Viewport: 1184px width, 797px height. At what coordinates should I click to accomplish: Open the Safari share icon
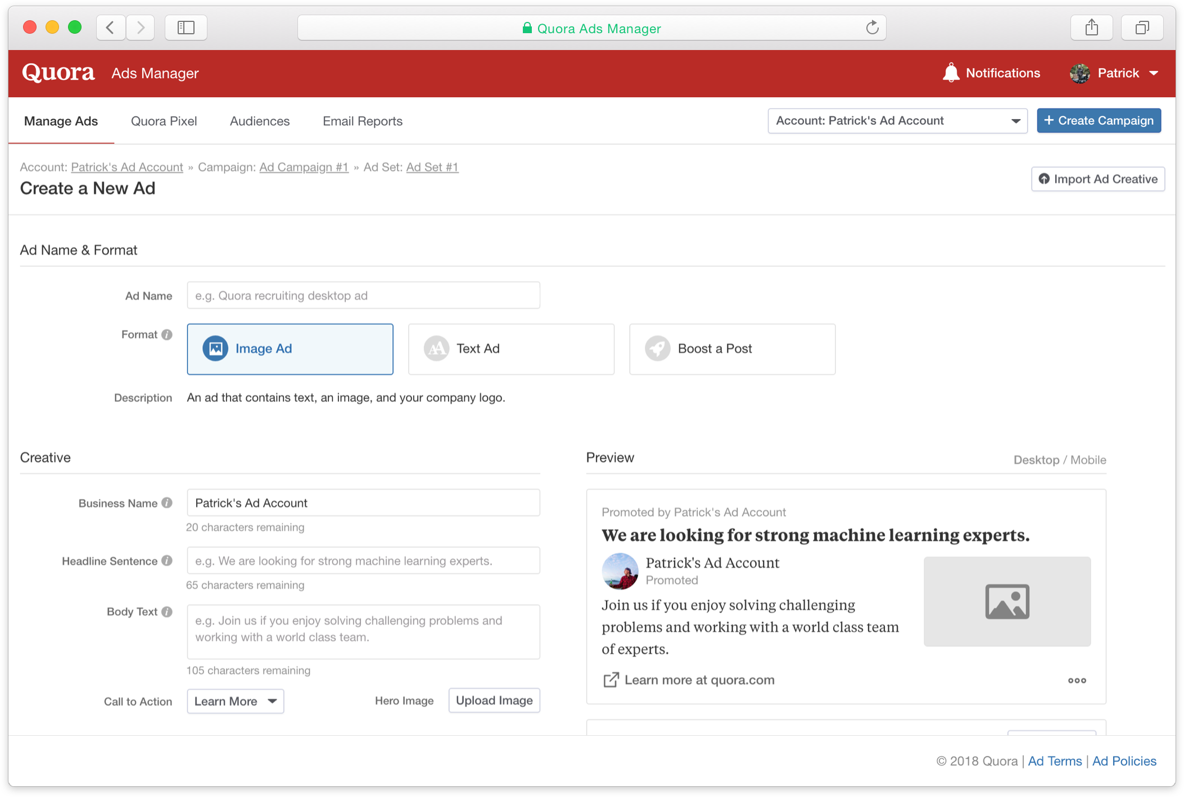click(1092, 28)
